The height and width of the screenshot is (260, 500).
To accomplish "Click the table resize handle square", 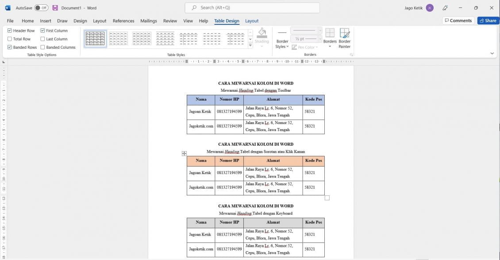I will [x=327, y=198].
